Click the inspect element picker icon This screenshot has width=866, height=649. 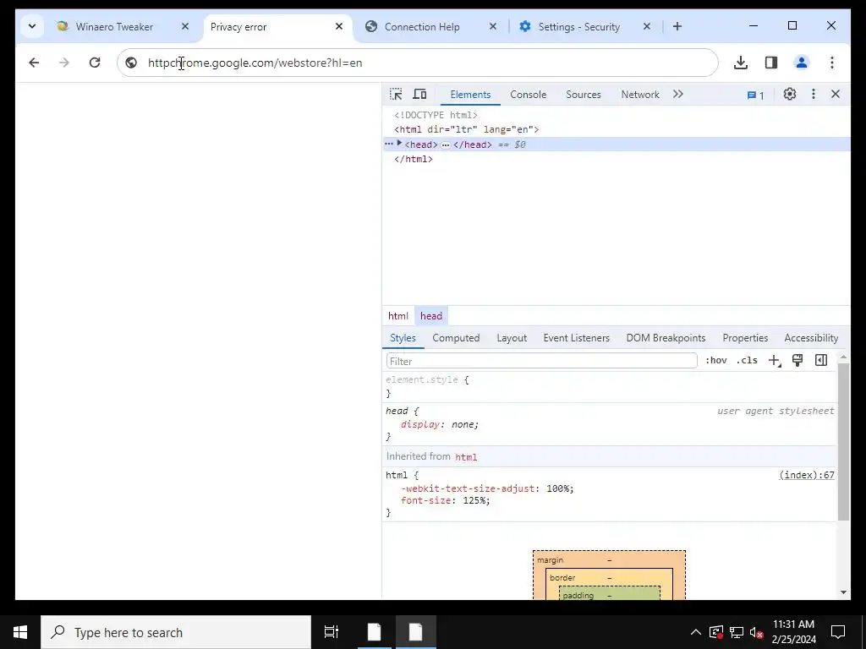pyautogui.click(x=396, y=95)
